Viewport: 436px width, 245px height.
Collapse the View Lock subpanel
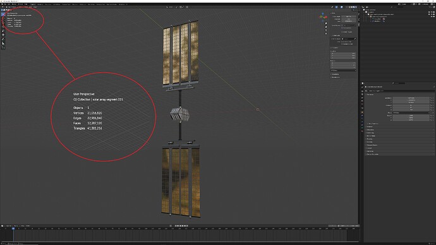tap(336, 35)
